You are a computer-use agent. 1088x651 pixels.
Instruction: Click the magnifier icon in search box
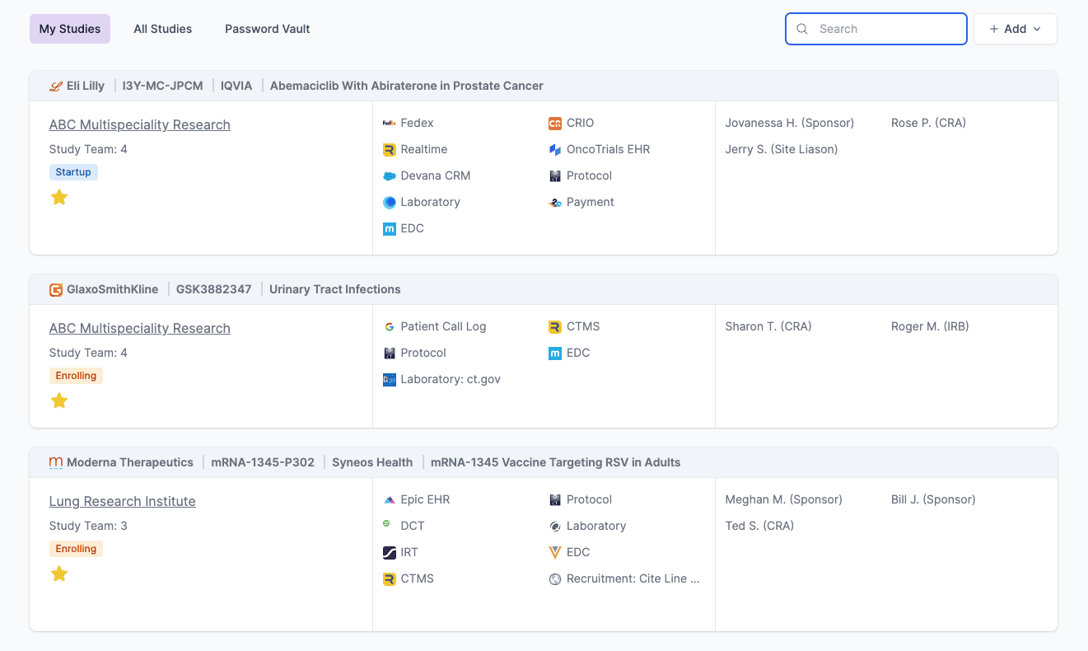(x=802, y=29)
